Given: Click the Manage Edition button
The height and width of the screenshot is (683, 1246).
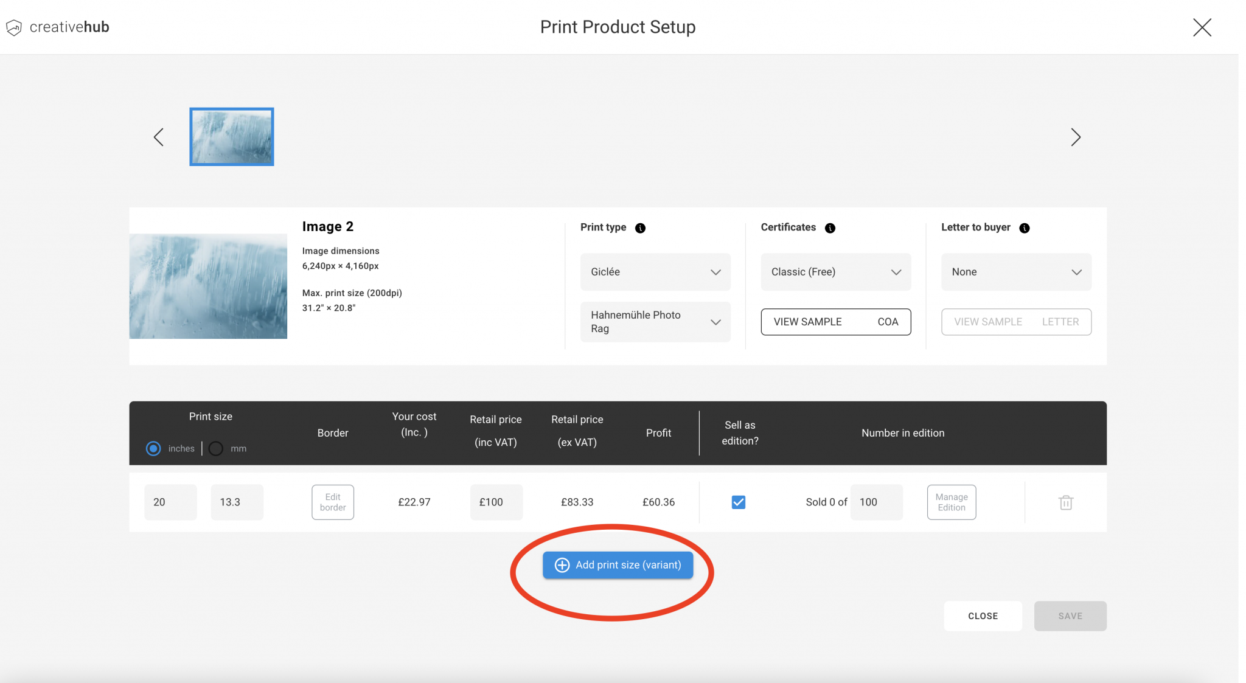Looking at the screenshot, I should point(951,502).
